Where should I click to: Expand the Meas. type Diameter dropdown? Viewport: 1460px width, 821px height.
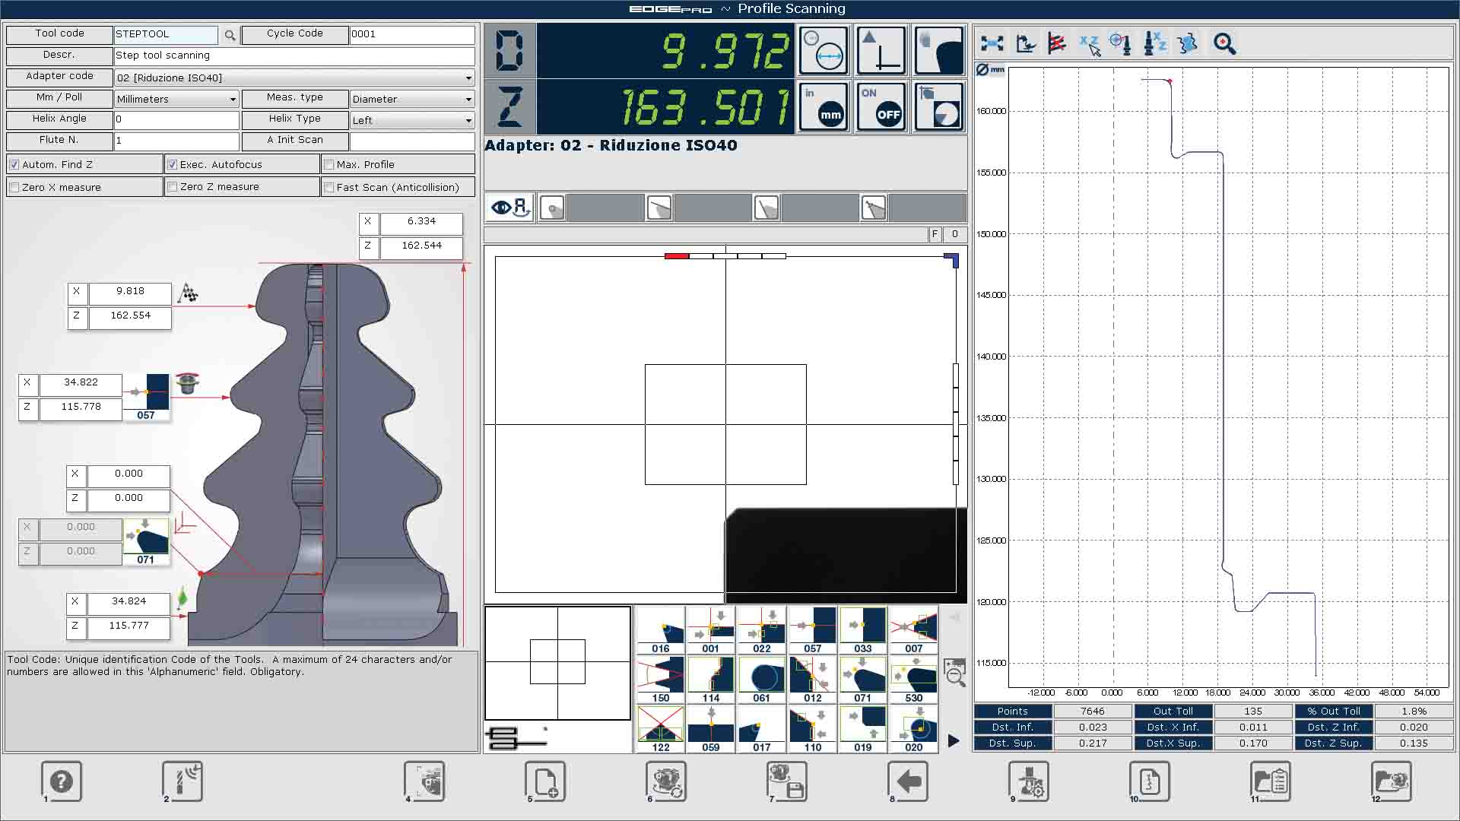[468, 99]
